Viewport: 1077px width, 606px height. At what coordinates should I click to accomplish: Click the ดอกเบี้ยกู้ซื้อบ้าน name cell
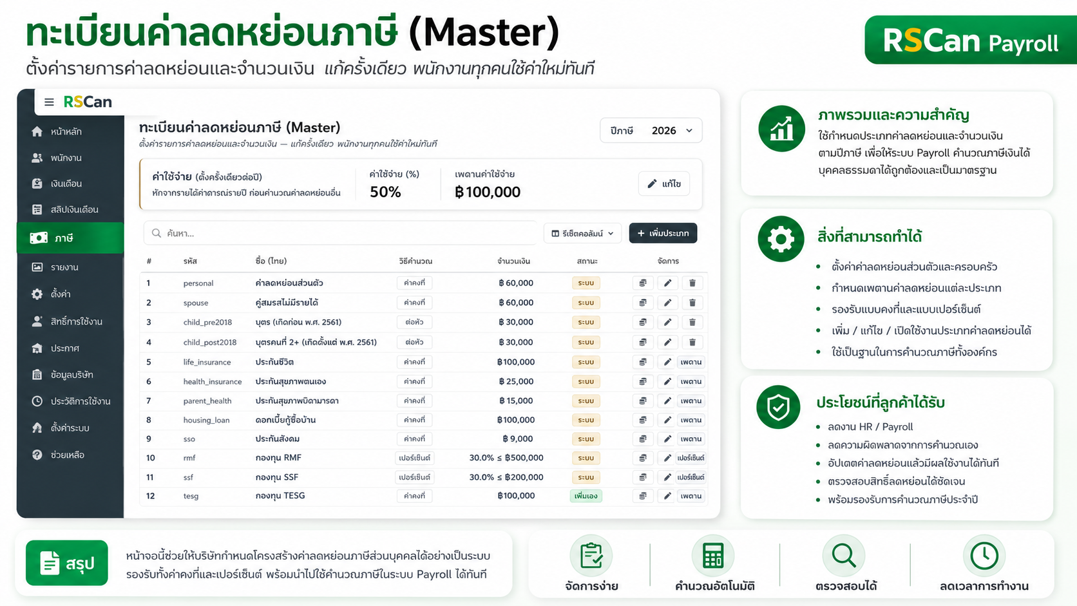pyautogui.click(x=285, y=420)
